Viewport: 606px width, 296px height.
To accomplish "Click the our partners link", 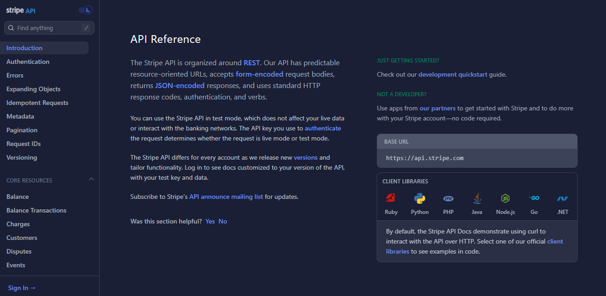I will click(x=437, y=108).
